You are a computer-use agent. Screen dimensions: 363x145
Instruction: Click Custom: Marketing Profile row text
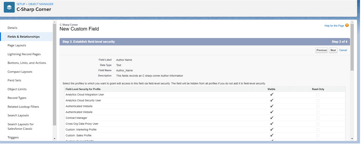(x=81, y=130)
